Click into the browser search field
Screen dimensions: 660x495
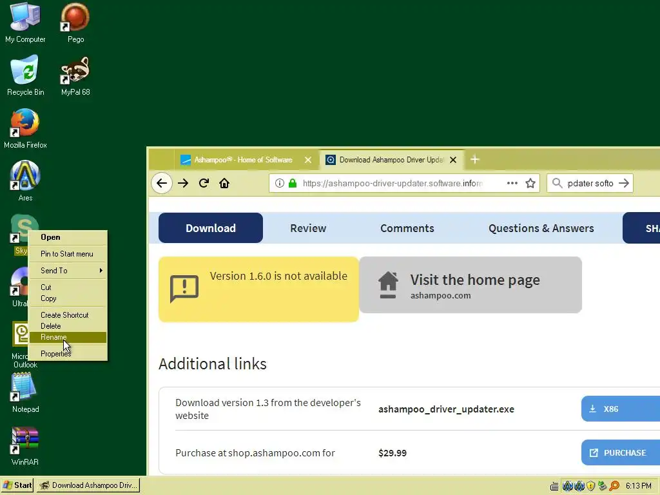(x=590, y=183)
